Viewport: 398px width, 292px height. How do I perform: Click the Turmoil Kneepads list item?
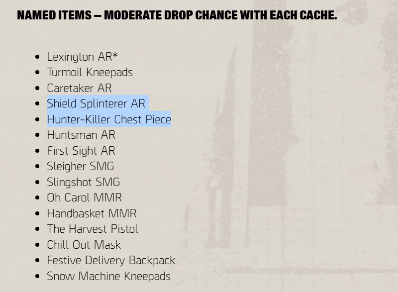pyautogui.click(x=90, y=72)
